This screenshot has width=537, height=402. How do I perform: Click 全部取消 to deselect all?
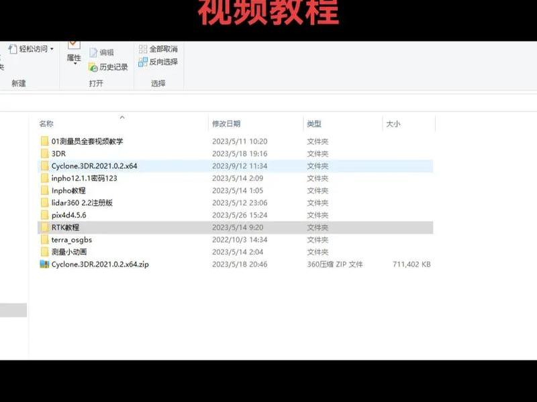click(158, 49)
